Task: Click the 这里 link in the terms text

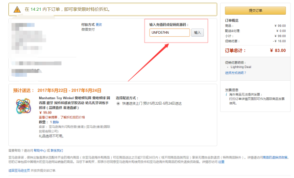Action: coord(221,162)
